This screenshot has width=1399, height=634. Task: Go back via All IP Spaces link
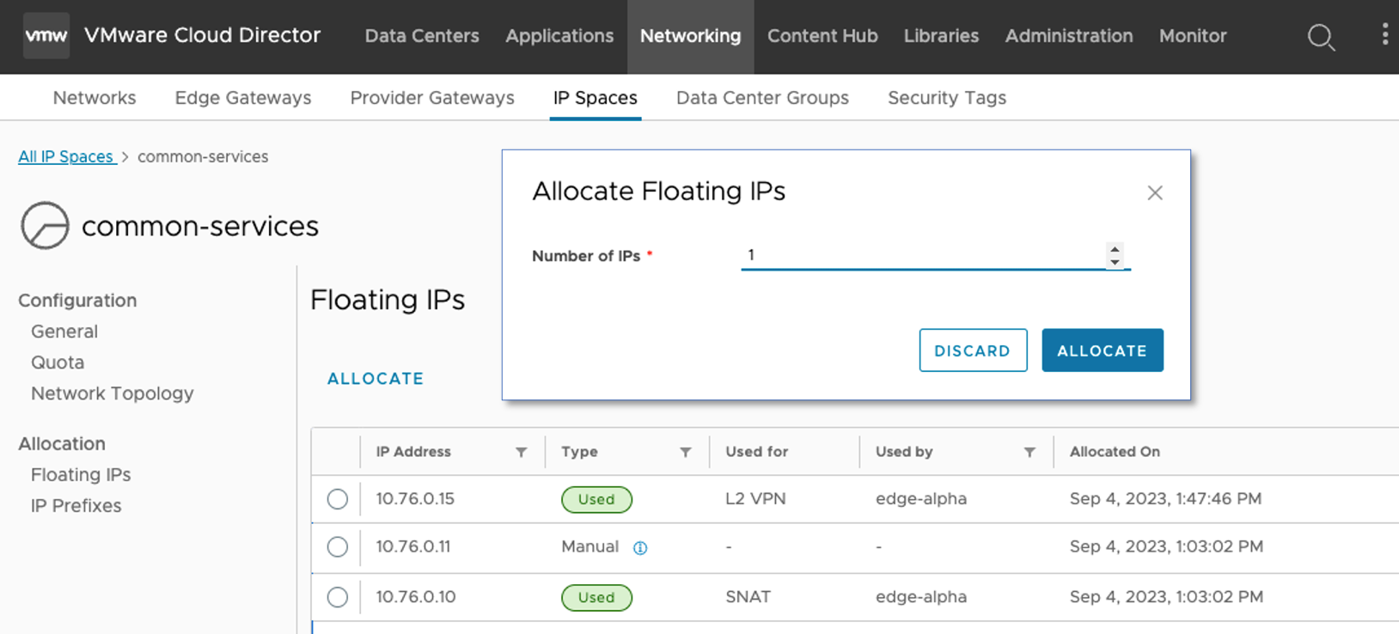pyautogui.click(x=66, y=156)
